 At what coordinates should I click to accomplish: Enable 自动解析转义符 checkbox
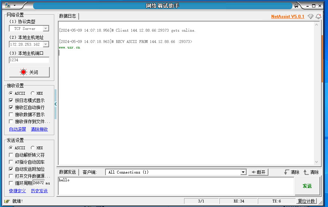pyautogui.click(x=11, y=155)
